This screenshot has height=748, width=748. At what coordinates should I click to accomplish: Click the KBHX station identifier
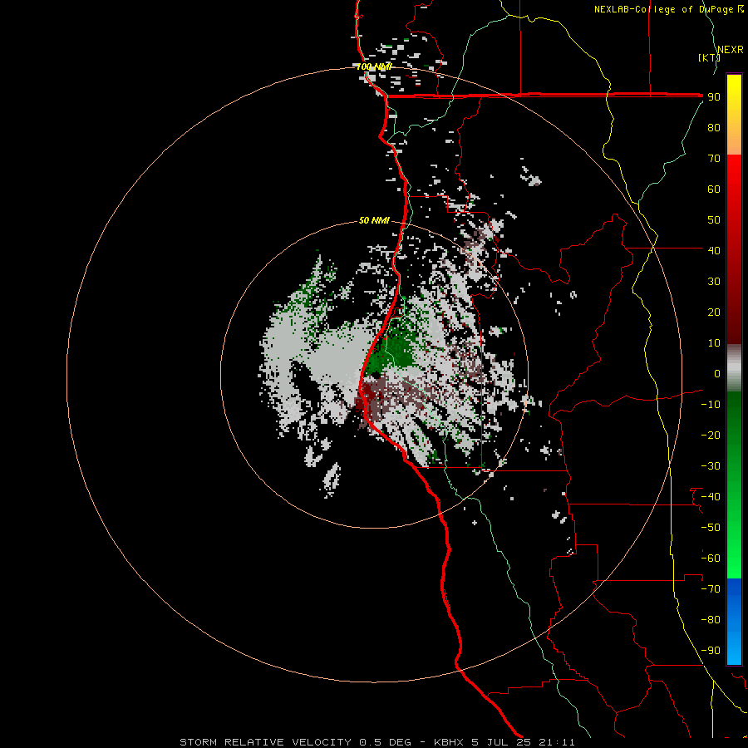tap(449, 742)
